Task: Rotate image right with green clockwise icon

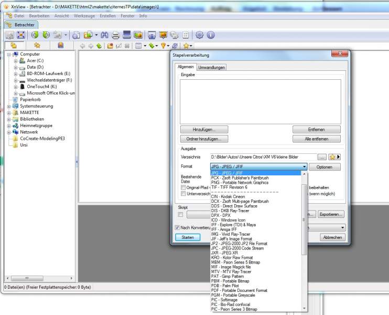Action: (x=46, y=35)
